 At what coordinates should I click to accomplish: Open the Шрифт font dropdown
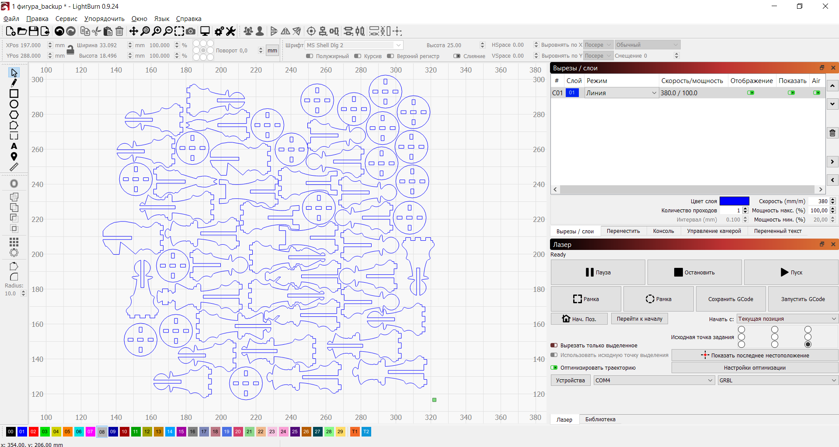click(354, 45)
